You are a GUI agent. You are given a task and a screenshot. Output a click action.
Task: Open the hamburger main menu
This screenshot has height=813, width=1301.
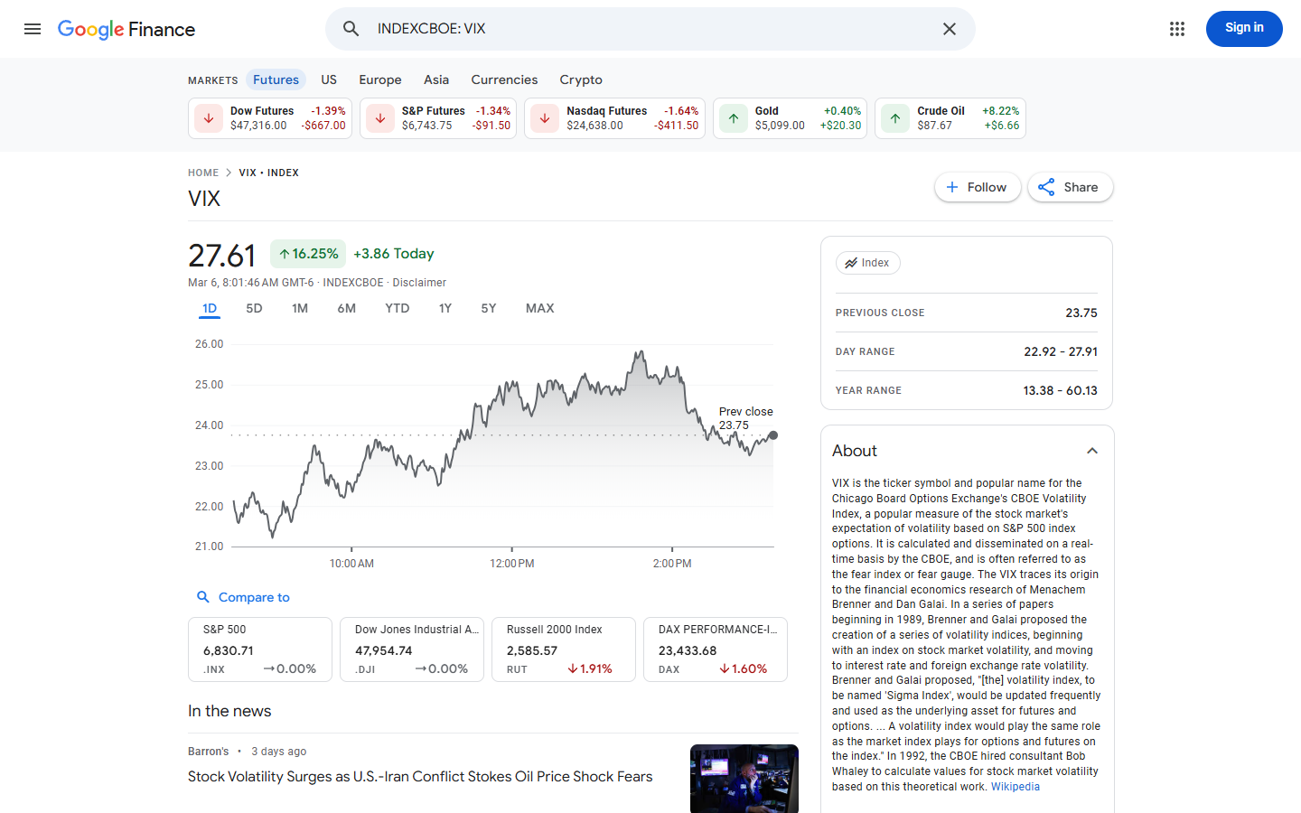tap(33, 29)
